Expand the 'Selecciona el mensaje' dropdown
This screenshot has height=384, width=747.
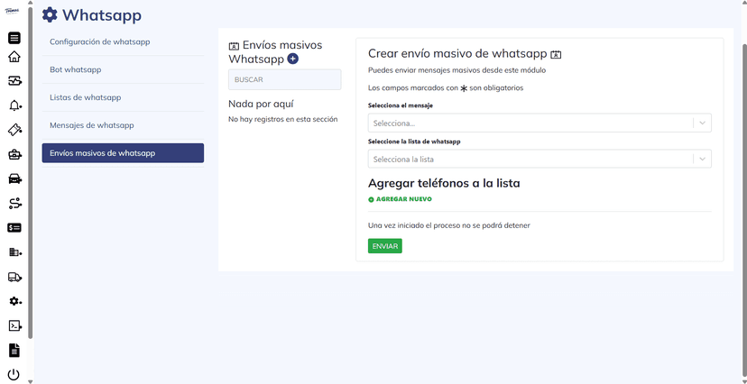pos(539,123)
